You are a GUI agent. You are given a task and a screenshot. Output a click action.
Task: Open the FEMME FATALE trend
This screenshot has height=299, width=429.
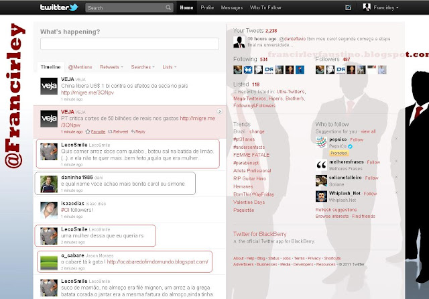[x=251, y=155]
